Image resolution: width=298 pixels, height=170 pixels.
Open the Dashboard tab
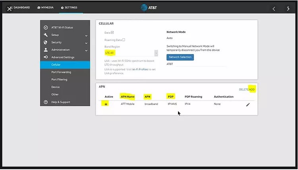click(21, 8)
